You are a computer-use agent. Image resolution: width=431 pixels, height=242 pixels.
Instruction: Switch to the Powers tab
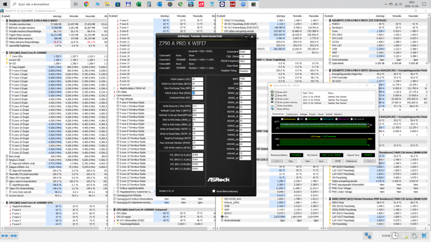click(312, 114)
